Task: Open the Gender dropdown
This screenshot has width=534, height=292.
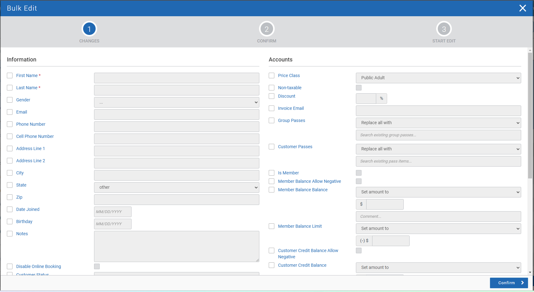Action: 177,102
